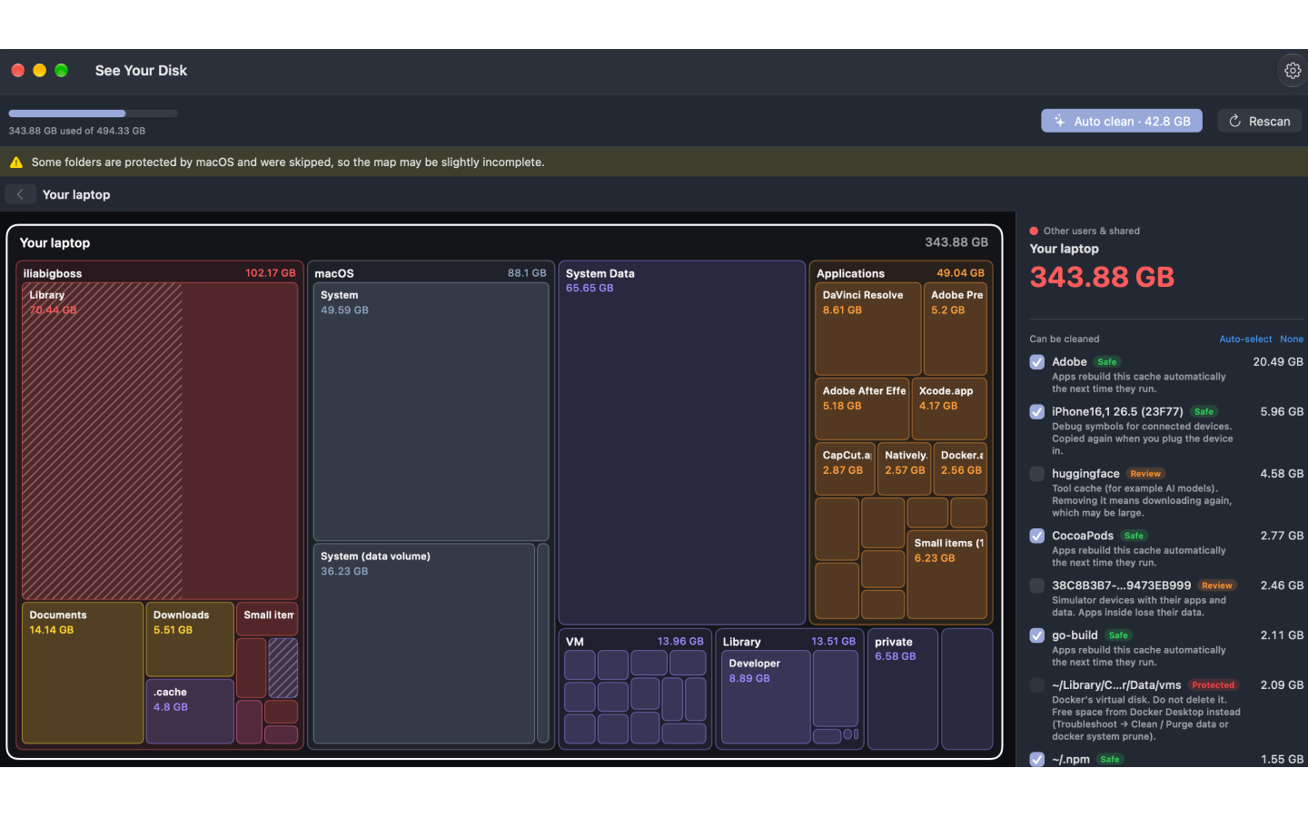Toggle the go-build checkbox

click(x=1036, y=635)
